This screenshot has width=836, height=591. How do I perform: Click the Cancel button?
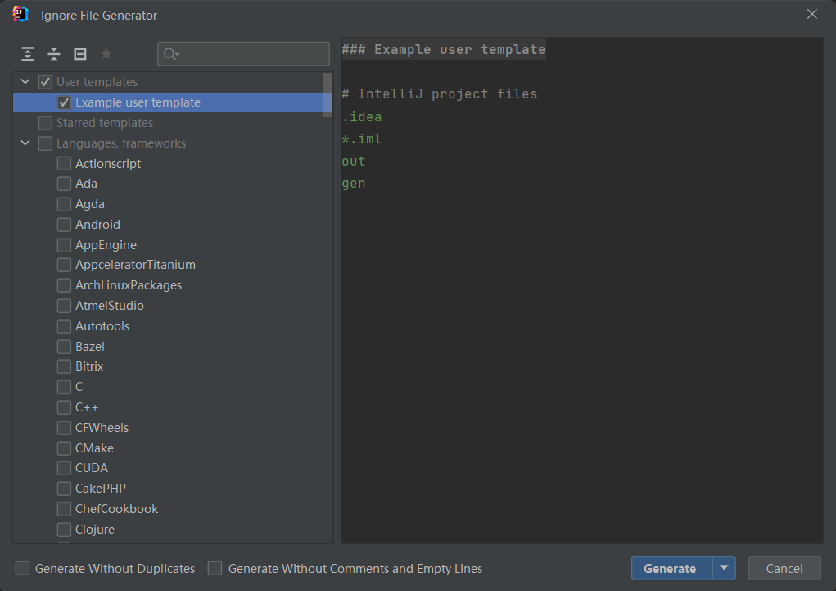784,568
